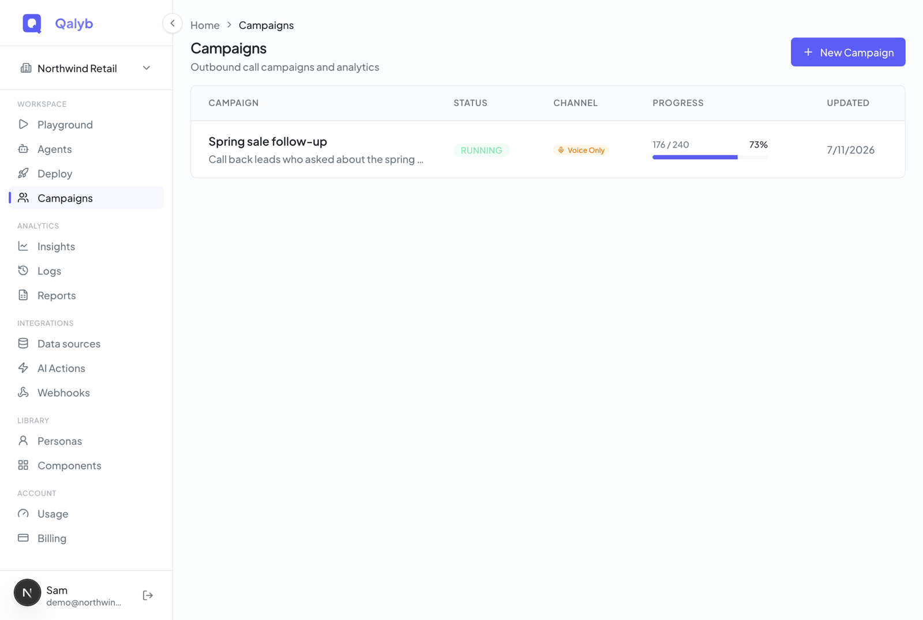Click the Sam user name
923x620 pixels.
[57, 590]
